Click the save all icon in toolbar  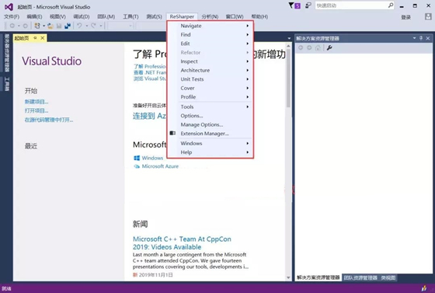[x=68, y=26]
